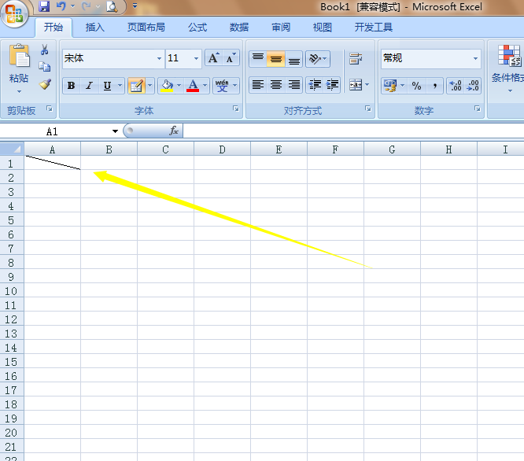Screen dimensions: 524x461
Task: Switch to the 插入 tab
Action: tap(95, 28)
